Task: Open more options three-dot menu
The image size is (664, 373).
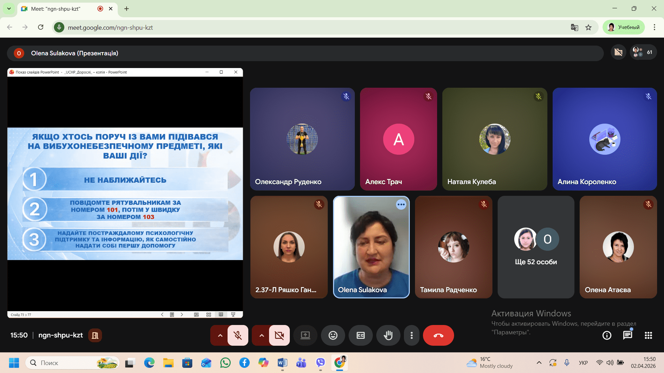Action: [x=412, y=335]
